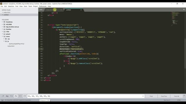186x104 pixels.
Task: Close index.html from Open Files list
Action: [x=2, y=12]
